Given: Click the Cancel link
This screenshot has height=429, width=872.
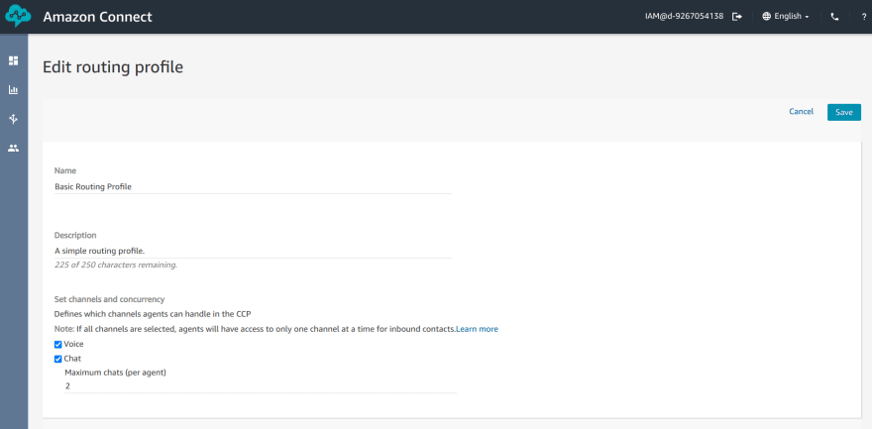Looking at the screenshot, I should pos(801,112).
